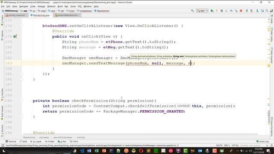This screenshot has width=274, height=154.
Task: Click the override gutter icon on line 178
Action: (15, 36)
